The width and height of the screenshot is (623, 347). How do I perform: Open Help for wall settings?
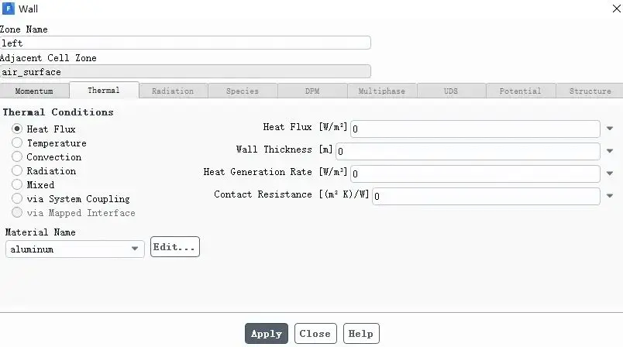click(361, 334)
